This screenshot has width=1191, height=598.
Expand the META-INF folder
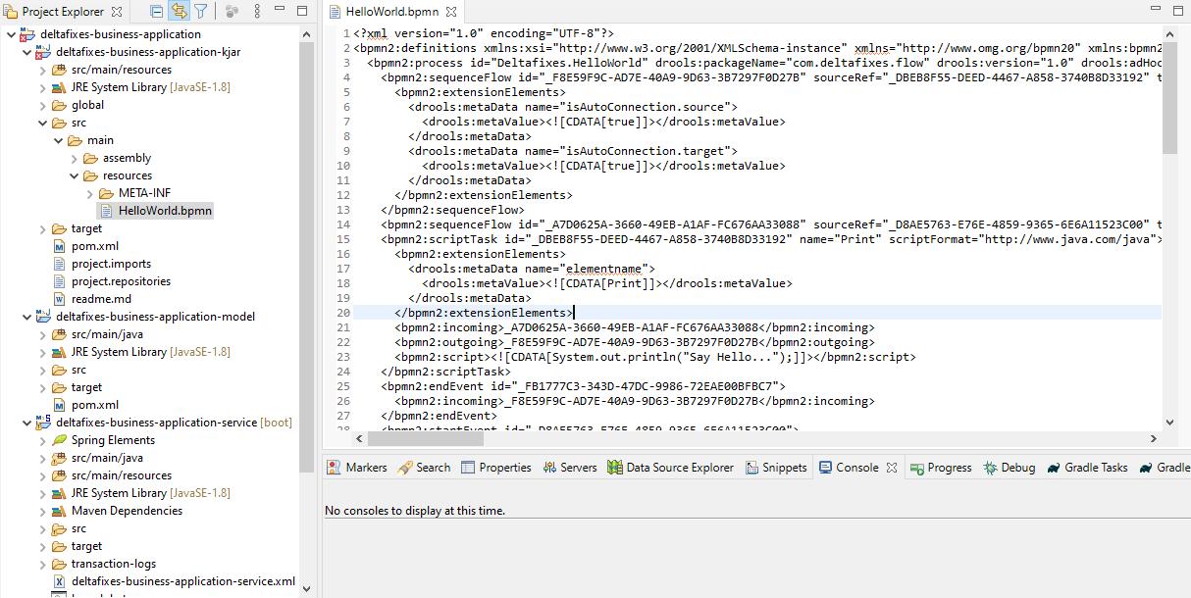[90, 193]
